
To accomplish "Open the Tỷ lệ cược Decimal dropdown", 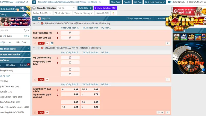I will coord(155,2).
